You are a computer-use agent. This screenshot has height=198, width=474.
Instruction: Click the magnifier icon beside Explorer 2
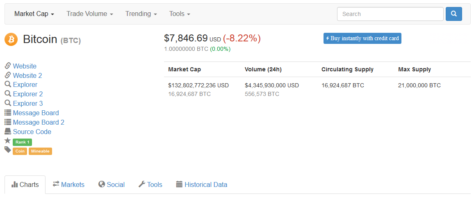(x=8, y=94)
